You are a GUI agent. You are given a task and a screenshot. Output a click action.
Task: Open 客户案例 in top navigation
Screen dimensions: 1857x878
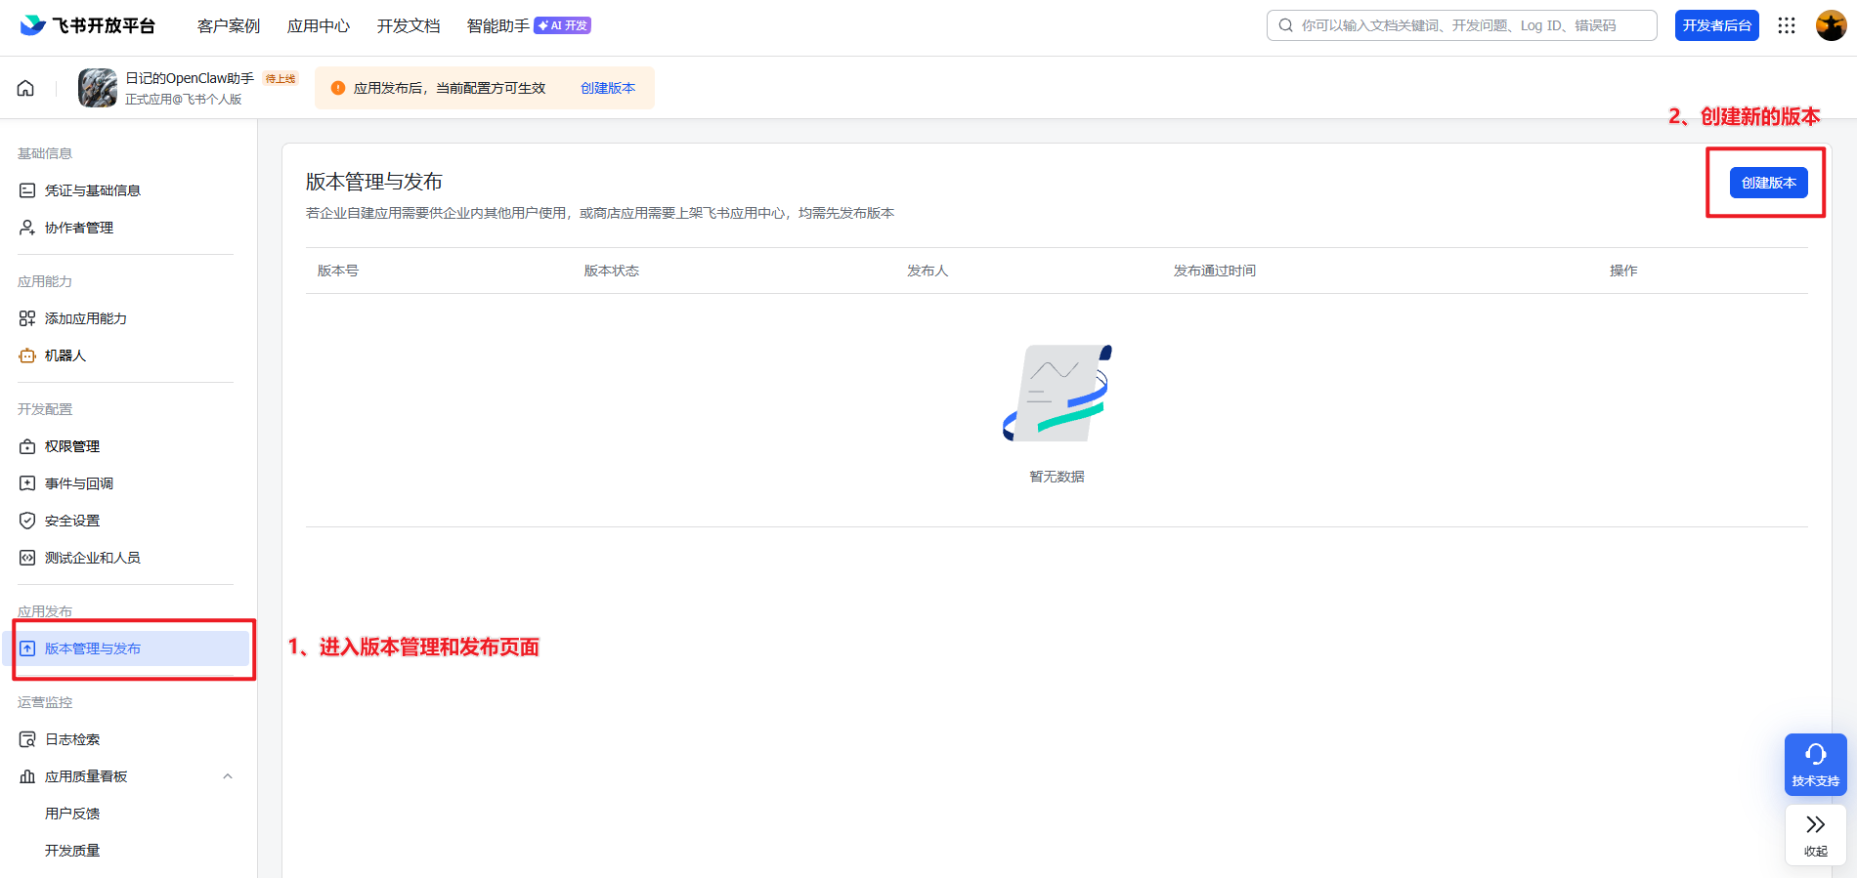[x=229, y=25]
